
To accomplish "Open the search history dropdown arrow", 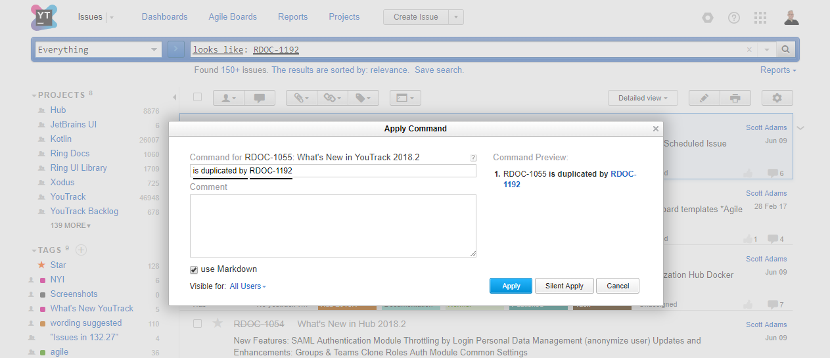I will [x=766, y=50].
